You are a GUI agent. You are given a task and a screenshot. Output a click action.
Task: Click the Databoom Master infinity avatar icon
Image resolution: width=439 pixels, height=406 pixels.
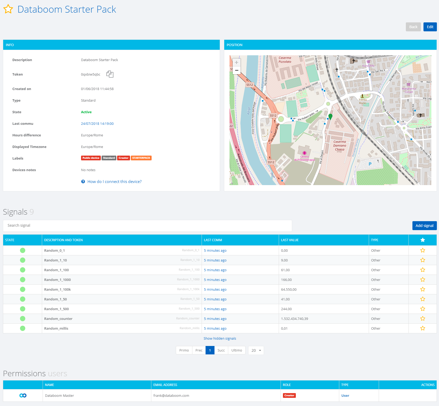(x=23, y=395)
